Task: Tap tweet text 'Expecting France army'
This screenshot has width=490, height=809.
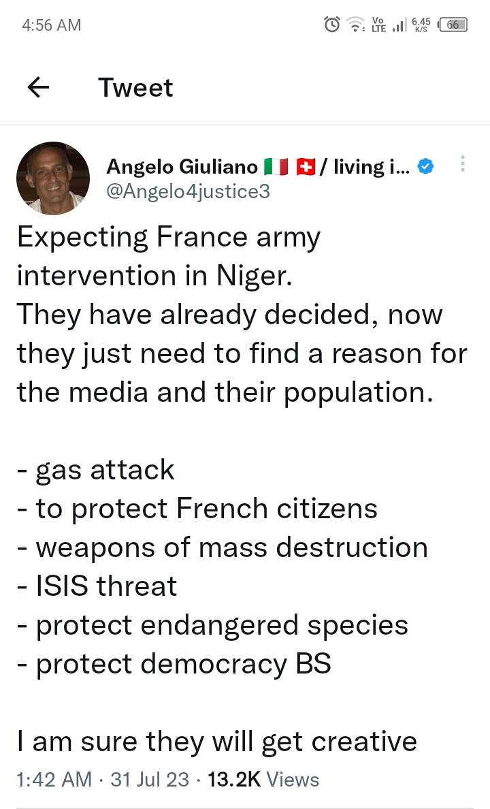Action: (169, 238)
